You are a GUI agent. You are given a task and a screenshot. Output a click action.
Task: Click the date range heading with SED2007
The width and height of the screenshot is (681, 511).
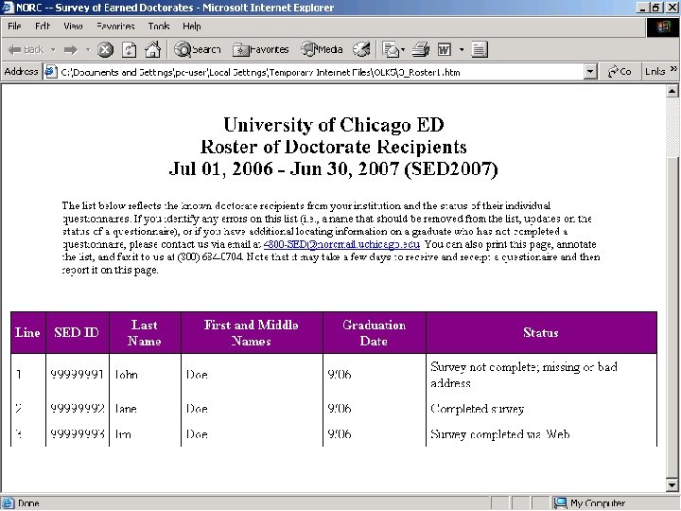[x=333, y=169]
